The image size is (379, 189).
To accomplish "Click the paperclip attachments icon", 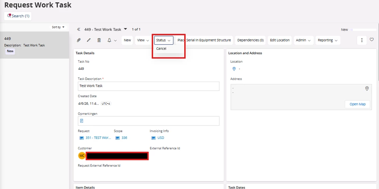I will pyautogui.click(x=79, y=40).
